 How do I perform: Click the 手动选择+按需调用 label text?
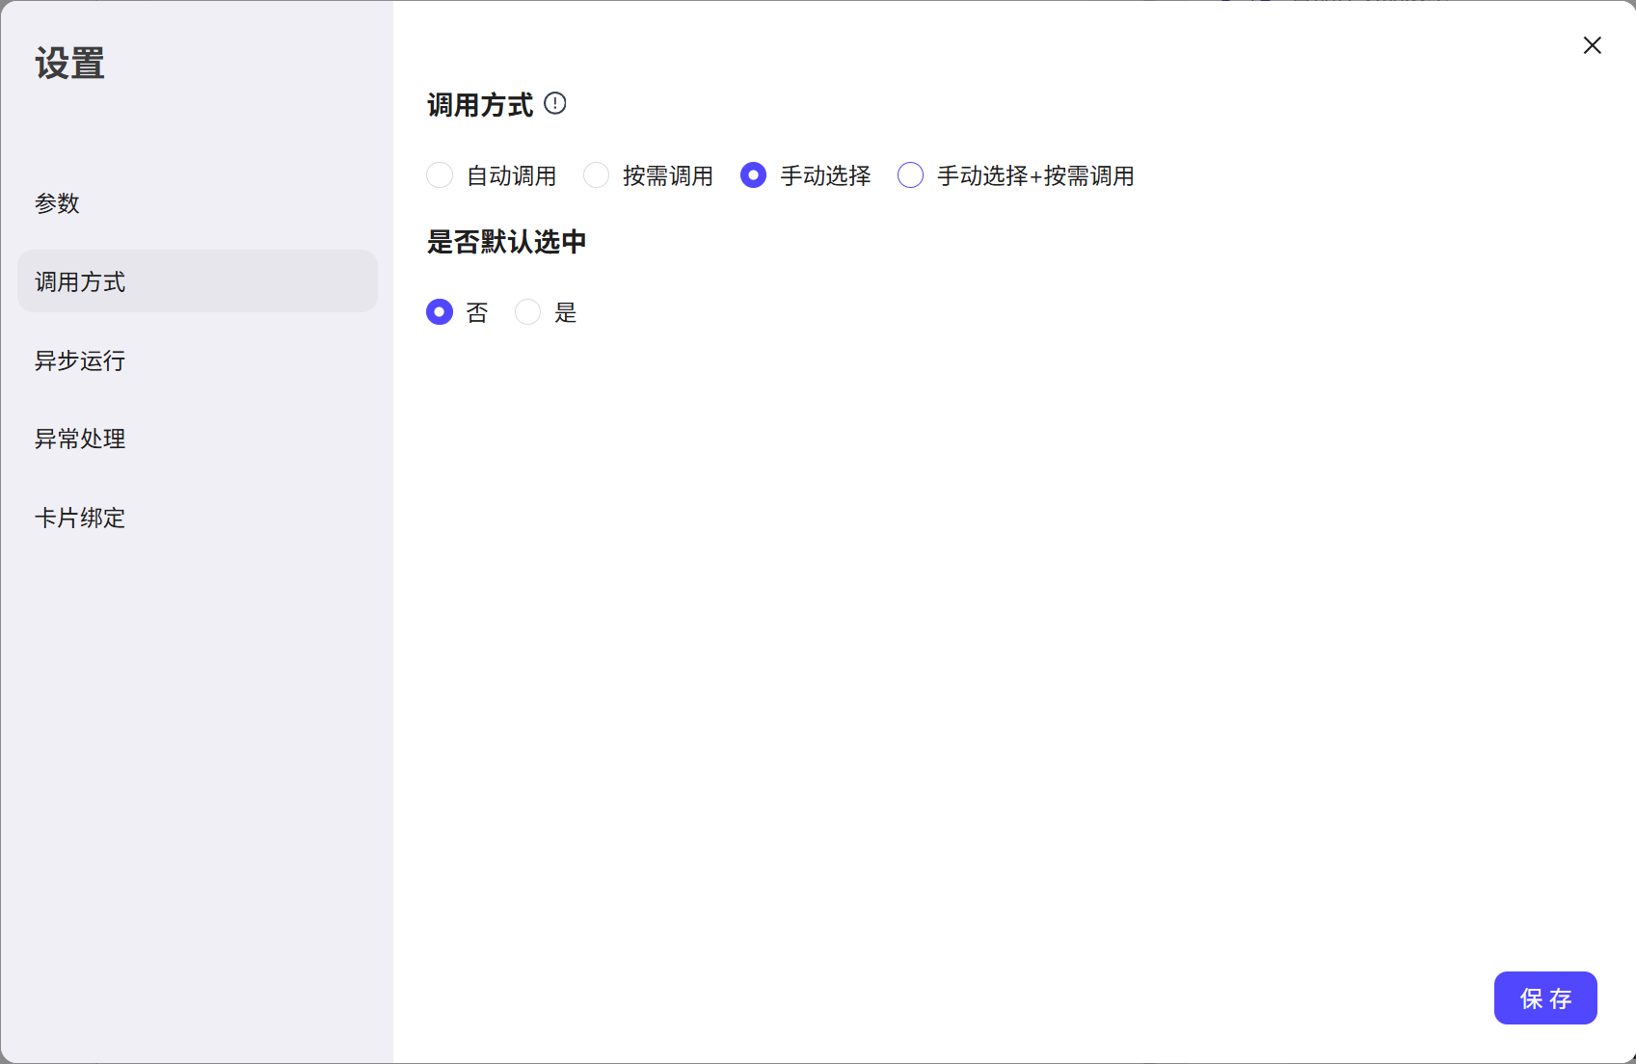(x=1035, y=175)
